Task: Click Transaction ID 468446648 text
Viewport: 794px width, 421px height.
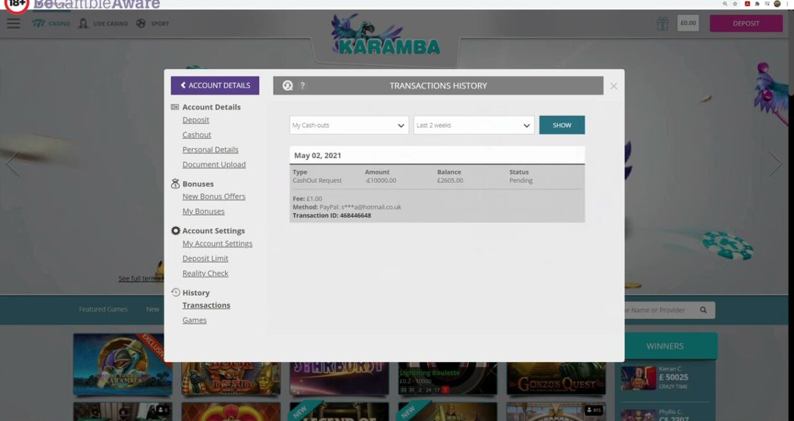Action: 332,216
